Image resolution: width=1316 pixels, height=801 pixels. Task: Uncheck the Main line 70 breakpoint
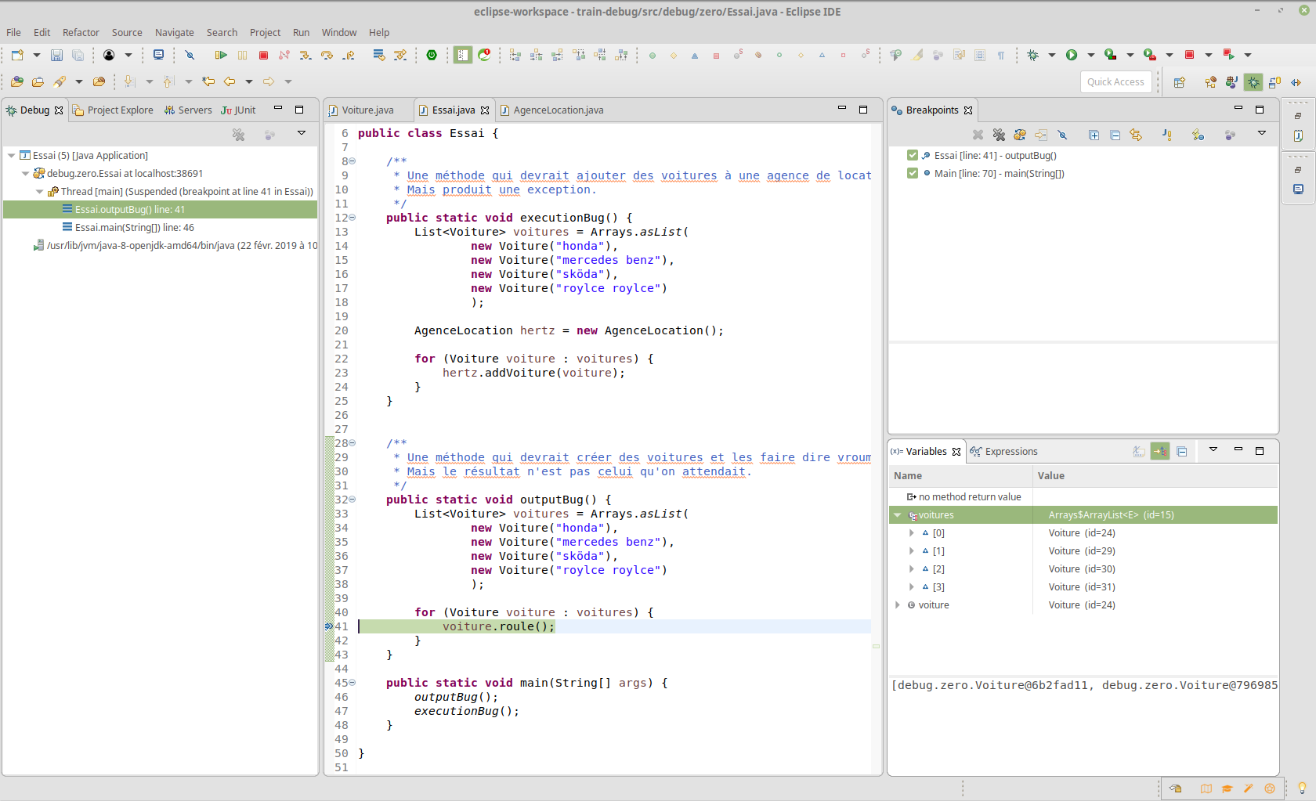click(x=912, y=173)
